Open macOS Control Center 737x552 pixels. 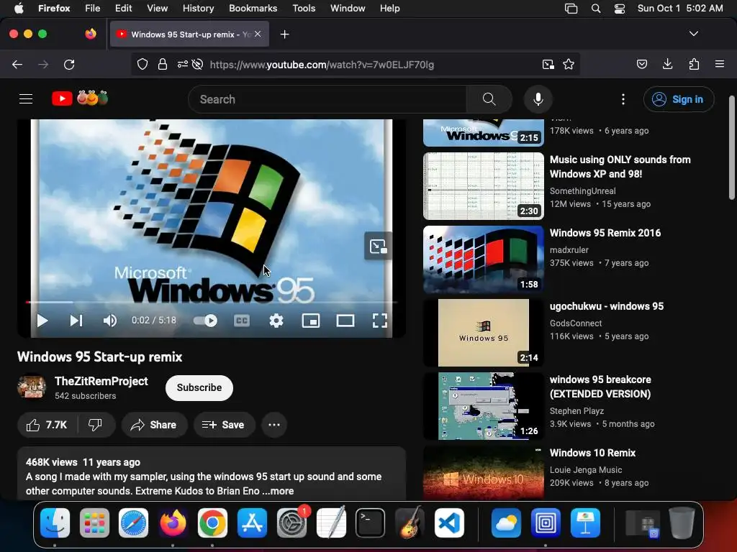point(620,9)
